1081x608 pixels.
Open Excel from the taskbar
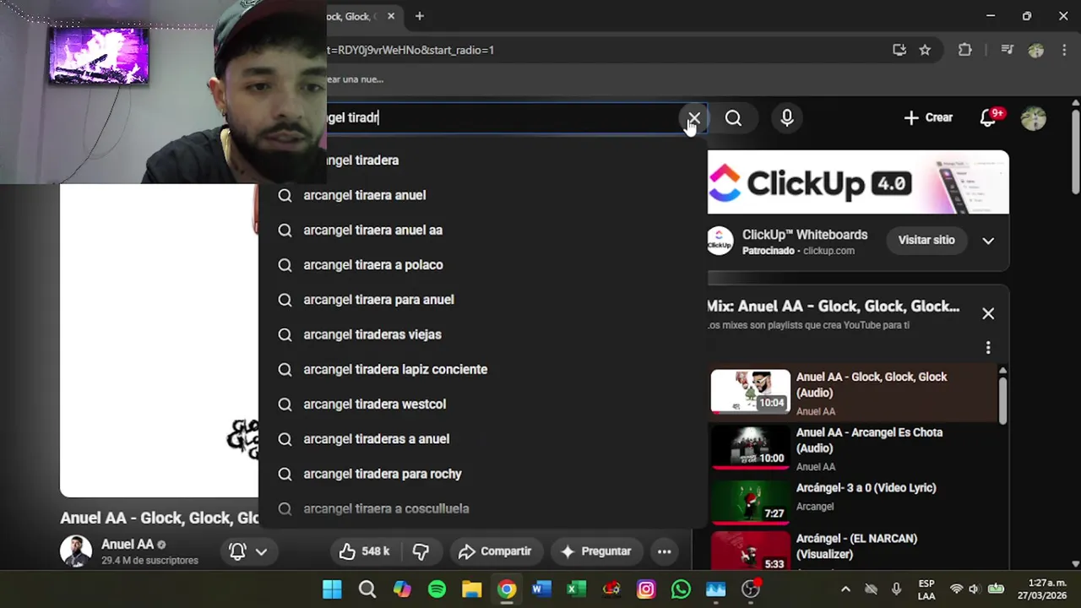pyautogui.click(x=576, y=589)
